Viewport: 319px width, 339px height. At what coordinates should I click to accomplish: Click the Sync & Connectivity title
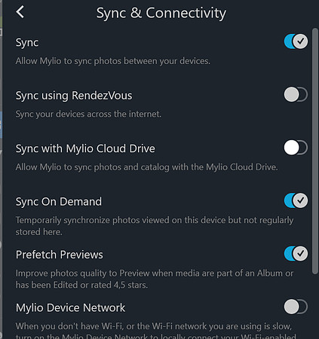161,13
